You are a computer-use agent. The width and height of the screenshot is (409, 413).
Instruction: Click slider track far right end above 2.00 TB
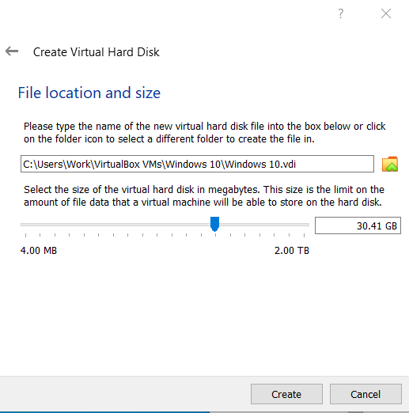click(x=307, y=225)
